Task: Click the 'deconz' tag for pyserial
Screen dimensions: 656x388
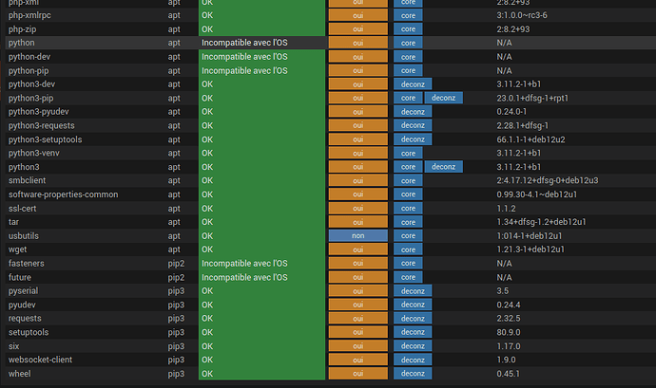Action: tap(413, 290)
